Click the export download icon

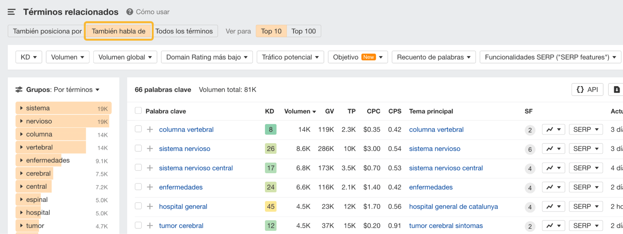(x=616, y=89)
